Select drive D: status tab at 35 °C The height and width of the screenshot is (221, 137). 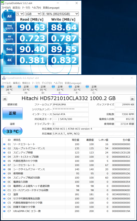point(43,90)
